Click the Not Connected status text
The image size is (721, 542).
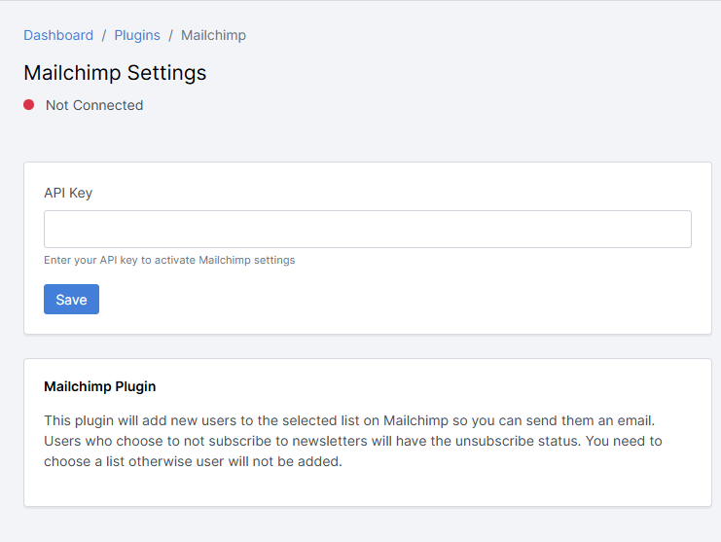pos(94,105)
